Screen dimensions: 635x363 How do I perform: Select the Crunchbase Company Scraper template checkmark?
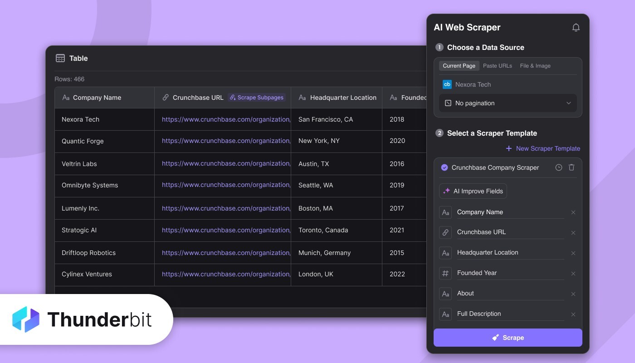coord(444,167)
